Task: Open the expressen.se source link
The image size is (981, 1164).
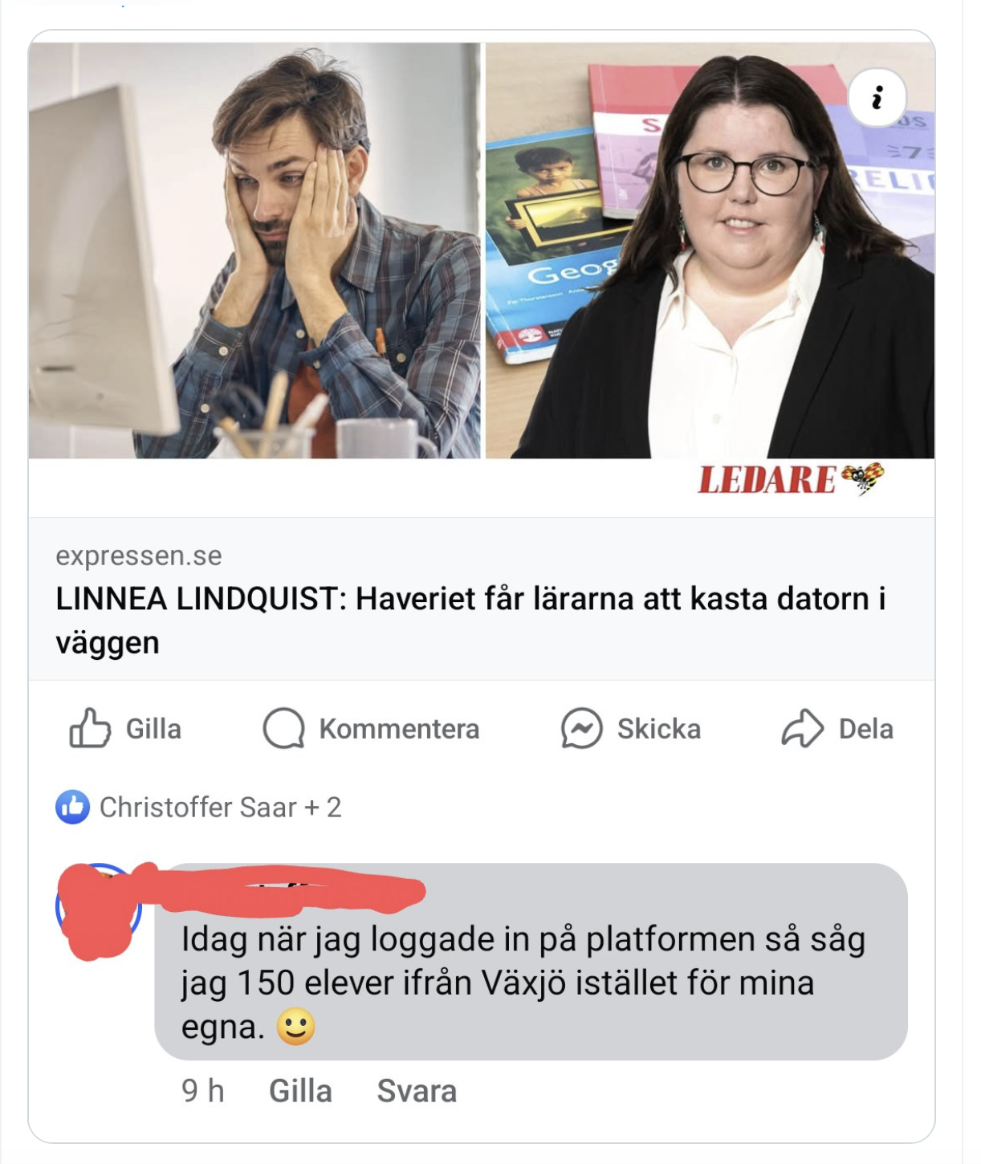Action: point(139,555)
